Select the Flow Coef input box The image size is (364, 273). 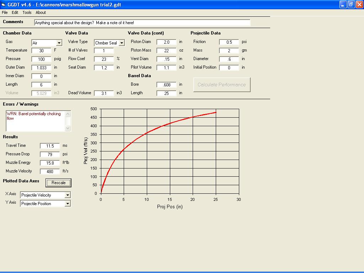click(x=104, y=59)
